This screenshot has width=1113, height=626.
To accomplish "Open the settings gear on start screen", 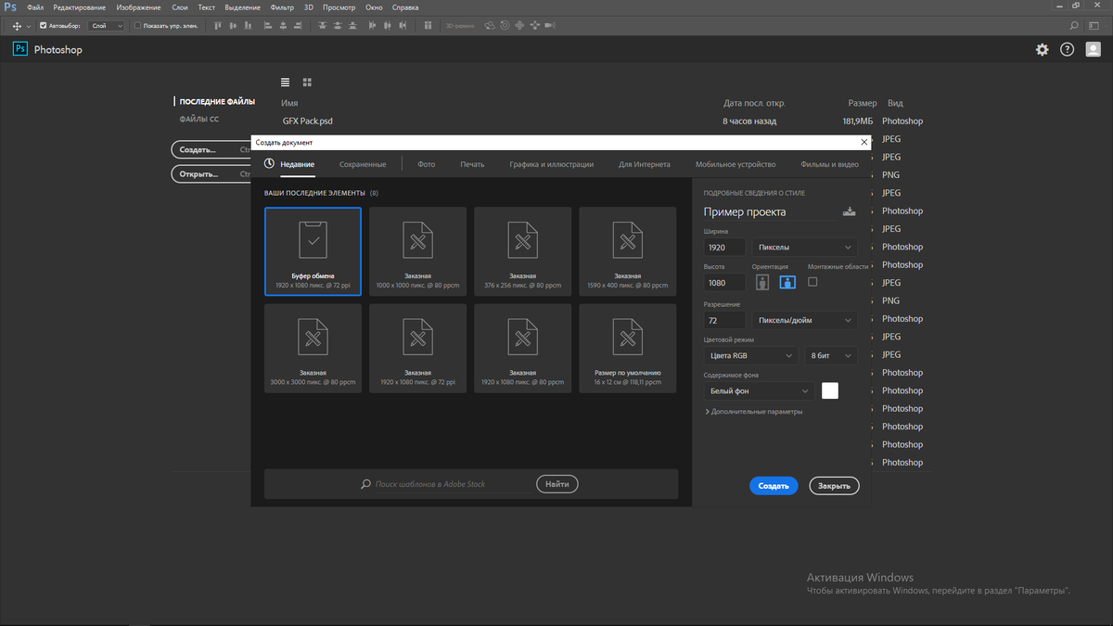I will point(1043,49).
